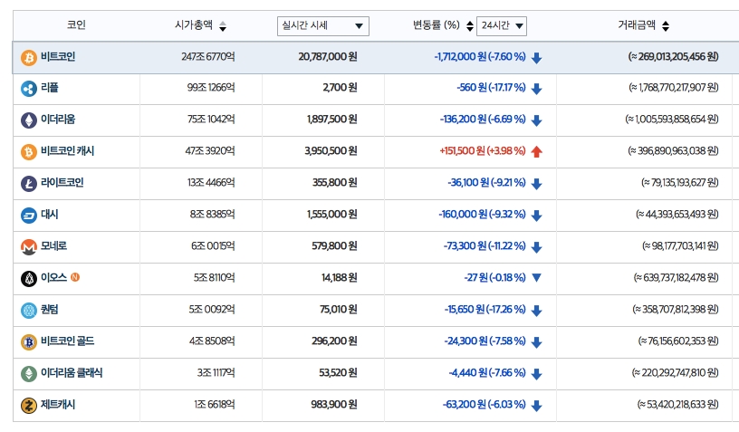
Task: Click the price 579,800 원
Action: point(334,246)
